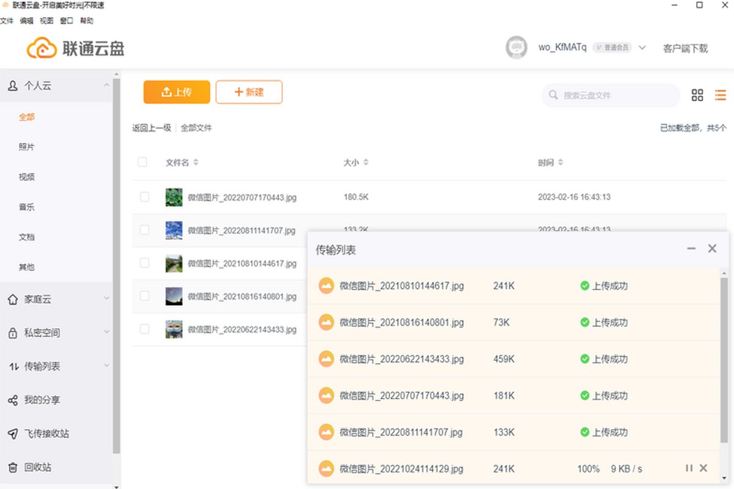Screen dimensions: 734x489
Task: Check the box for 微信图片_20220622143433.jpg
Action: tap(144, 329)
